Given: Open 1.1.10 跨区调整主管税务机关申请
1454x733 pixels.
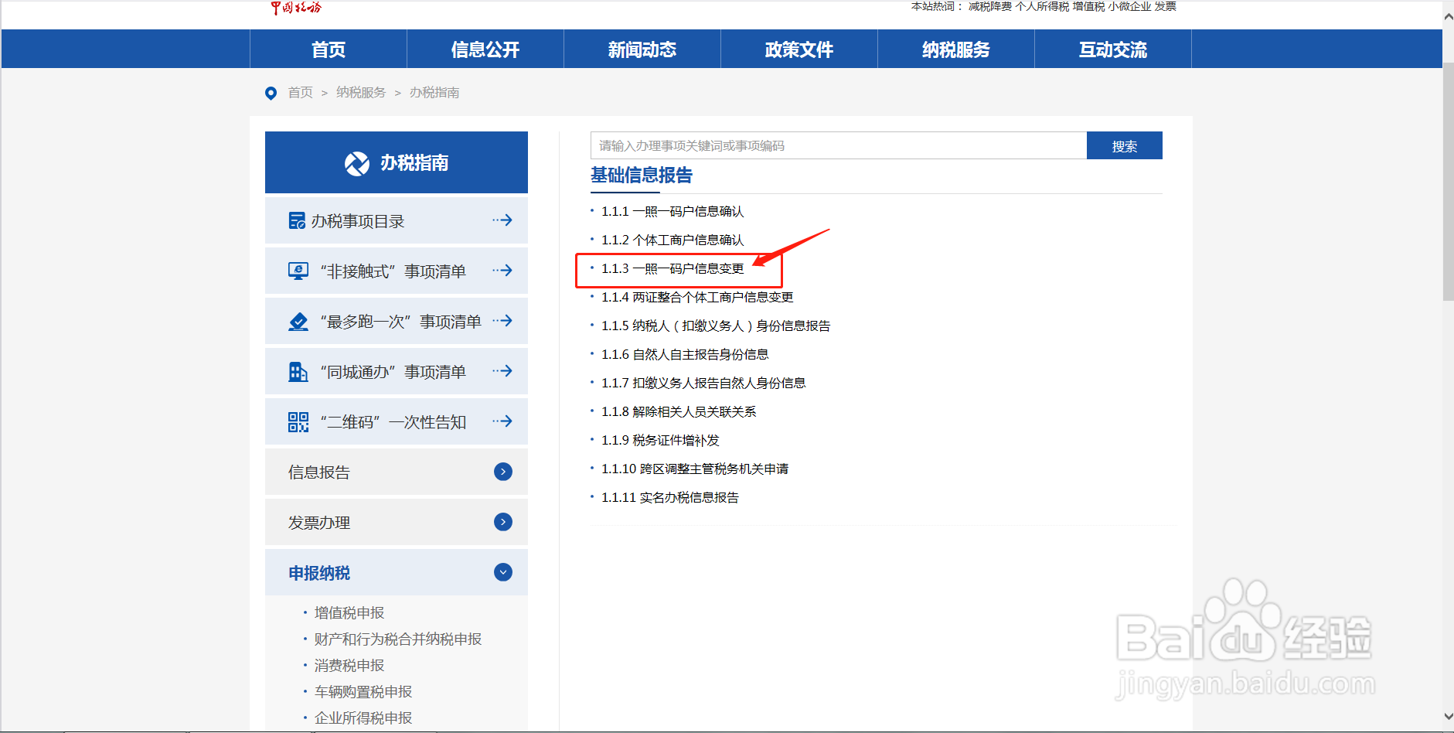Looking at the screenshot, I should click(x=695, y=469).
